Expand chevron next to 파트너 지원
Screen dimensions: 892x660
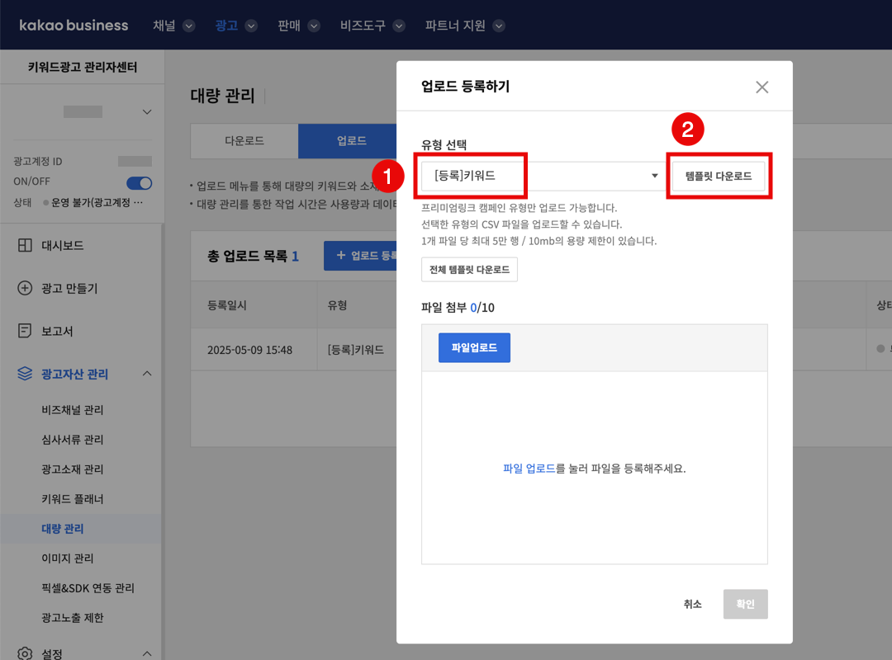point(499,26)
